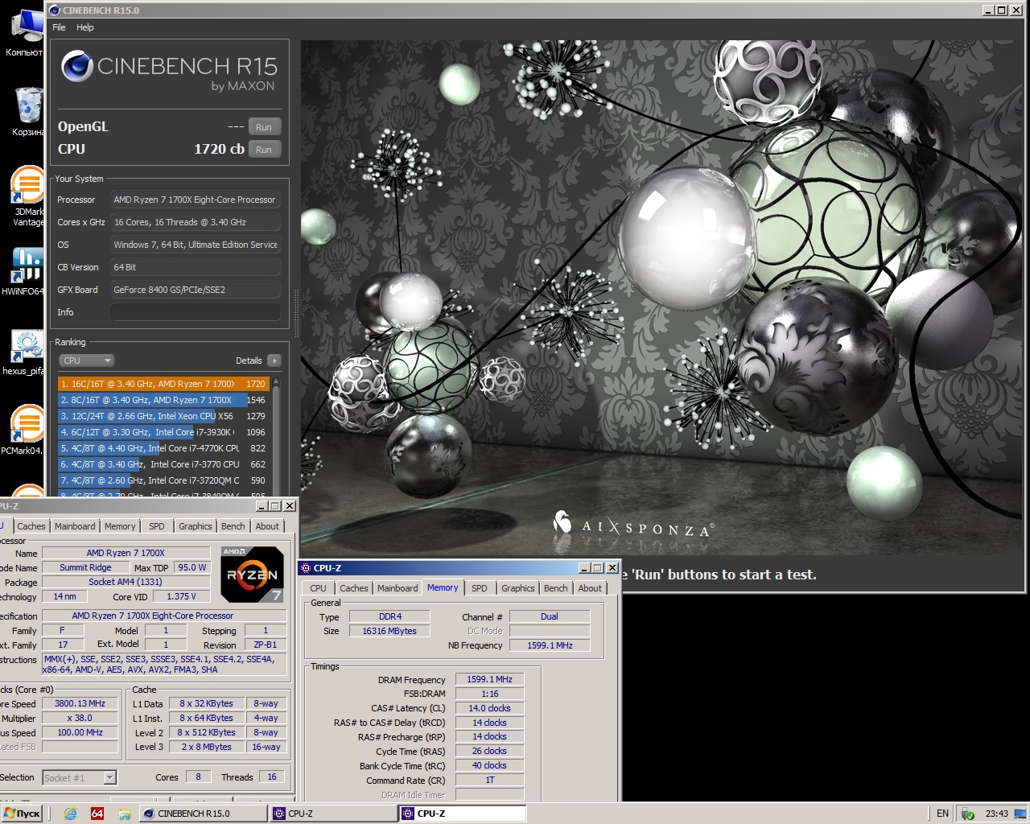Image resolution: width=1030 pixels, height=824 pixels.
Task: Click the empty Info field in Your System
Action: click(196, 312)
